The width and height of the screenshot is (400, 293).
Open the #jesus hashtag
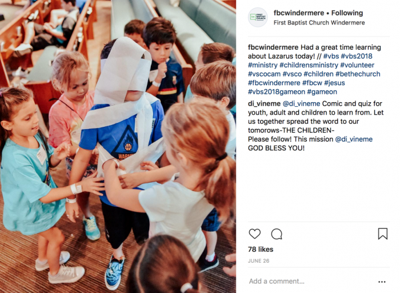(334, 83)
